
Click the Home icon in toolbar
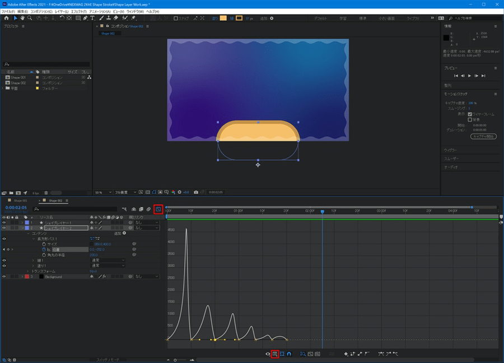[7, 18]
